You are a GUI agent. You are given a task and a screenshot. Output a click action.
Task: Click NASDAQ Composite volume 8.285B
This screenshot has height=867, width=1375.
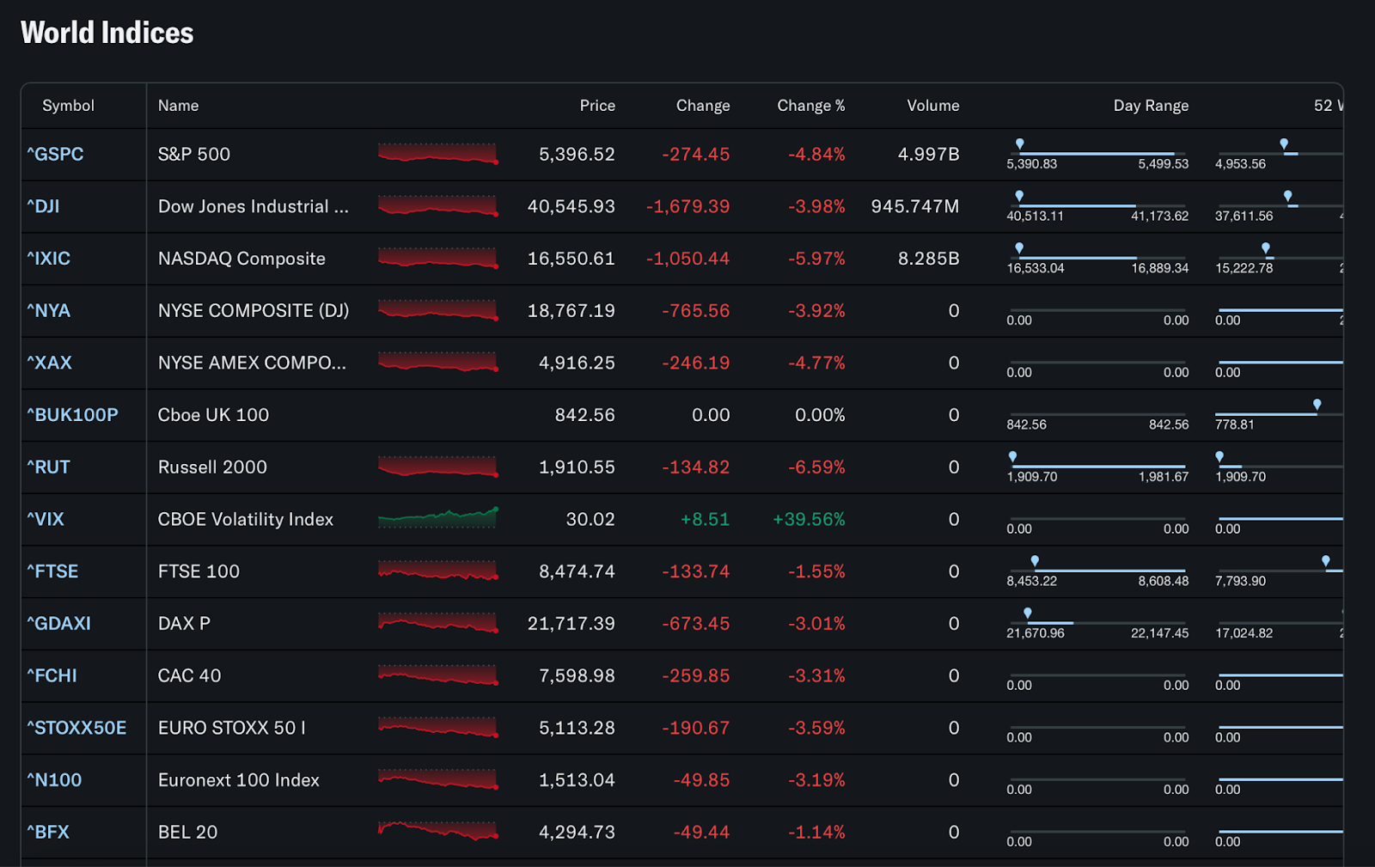[x=928, y=259]
